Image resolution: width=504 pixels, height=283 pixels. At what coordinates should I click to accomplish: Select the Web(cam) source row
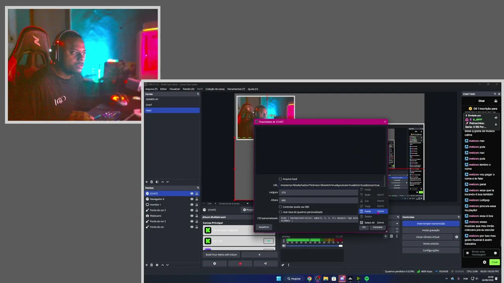172,216
